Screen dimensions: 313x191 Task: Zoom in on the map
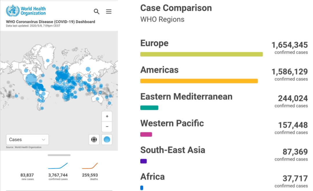tap(107, 116)
